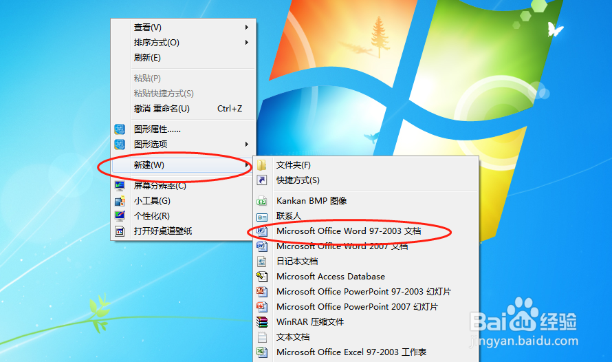
Task: Expand arrow next to 查看(V)
Action: tap(247, 28)
